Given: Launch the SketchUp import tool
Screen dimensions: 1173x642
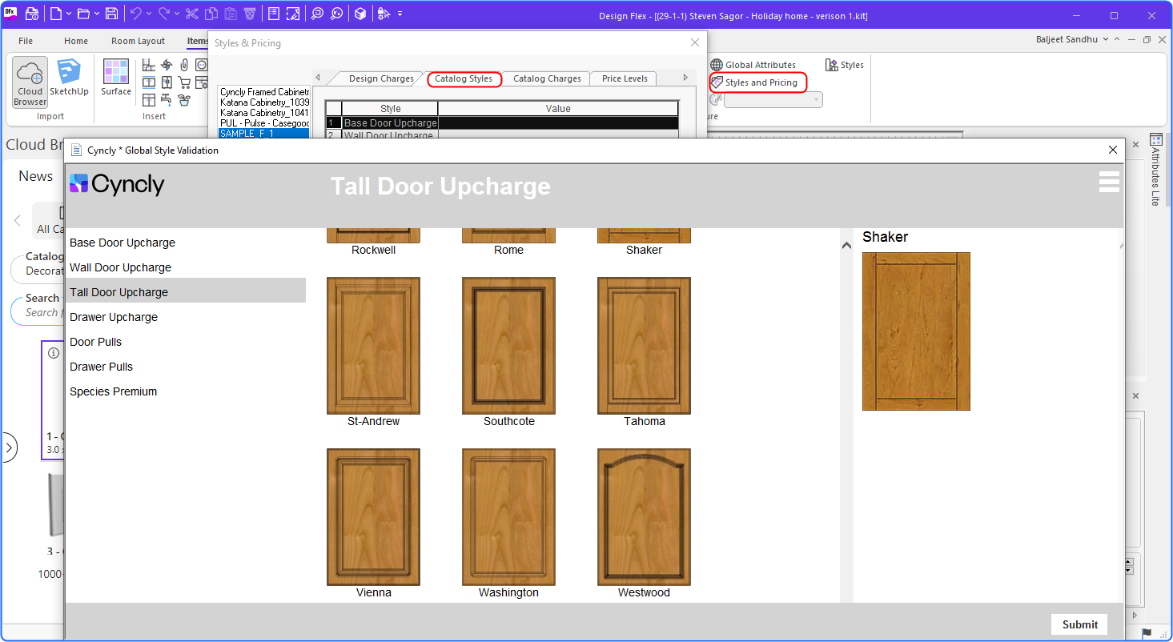Looking at the screenshot, I should click(x=69, y=79).
